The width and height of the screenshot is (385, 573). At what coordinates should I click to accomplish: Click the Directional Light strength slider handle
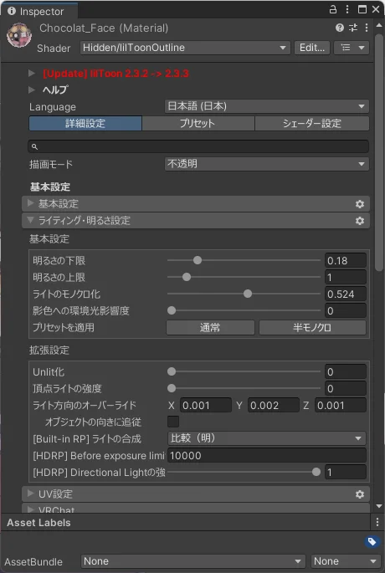pos(316,472)
